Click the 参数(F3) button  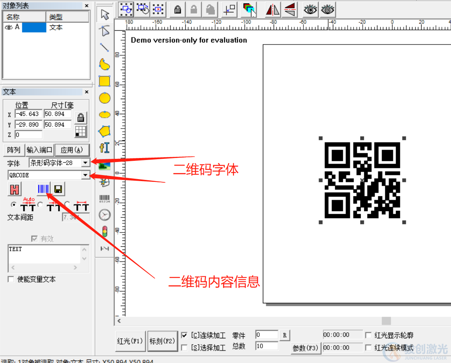click(305, 348)
